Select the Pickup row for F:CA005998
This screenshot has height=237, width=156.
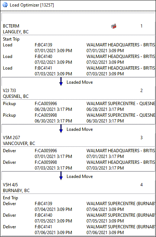(x=79, y=118)
